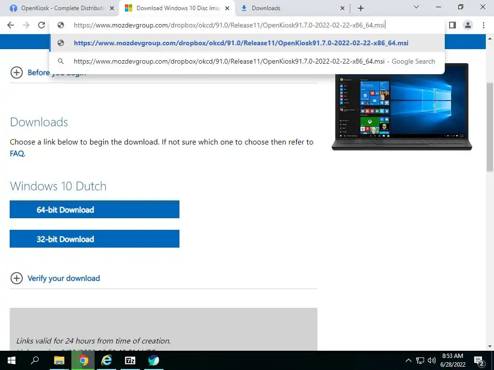Open the FAQ link
This screenshot has height=370, width=494.
17,154
